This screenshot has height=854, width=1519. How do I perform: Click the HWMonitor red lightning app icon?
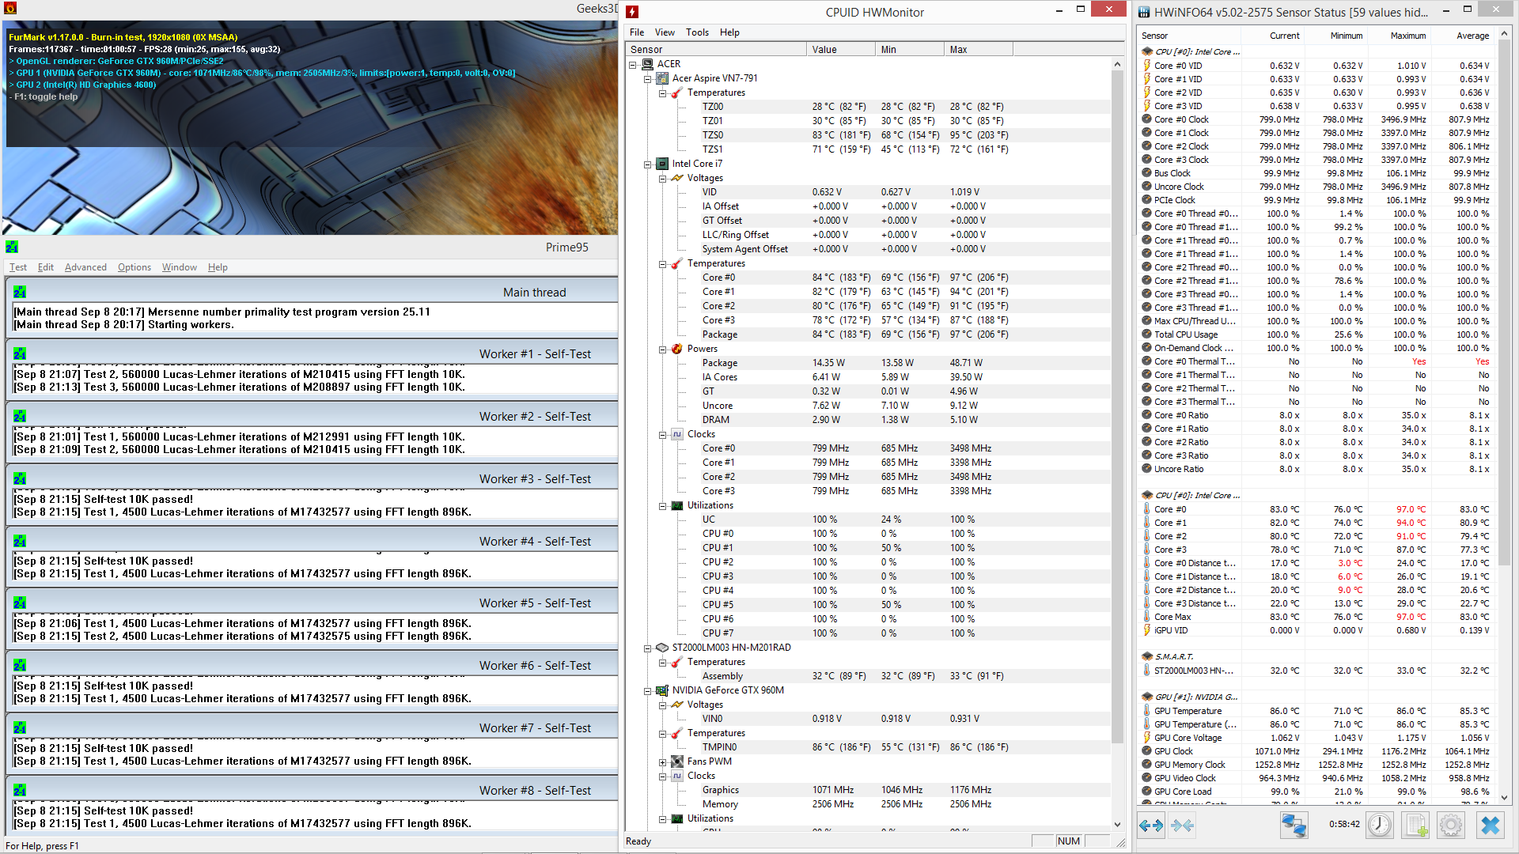click(632, 12)
